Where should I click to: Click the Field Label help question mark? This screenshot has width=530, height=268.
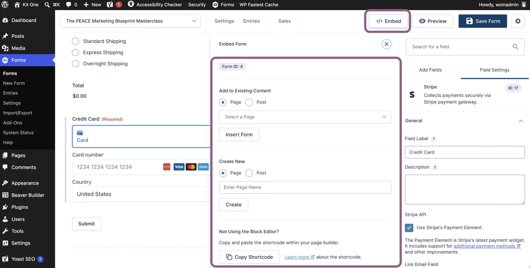[x=434, y=139]
